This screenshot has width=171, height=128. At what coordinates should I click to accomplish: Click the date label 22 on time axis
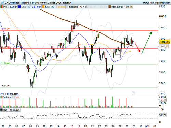pos(99,126)
